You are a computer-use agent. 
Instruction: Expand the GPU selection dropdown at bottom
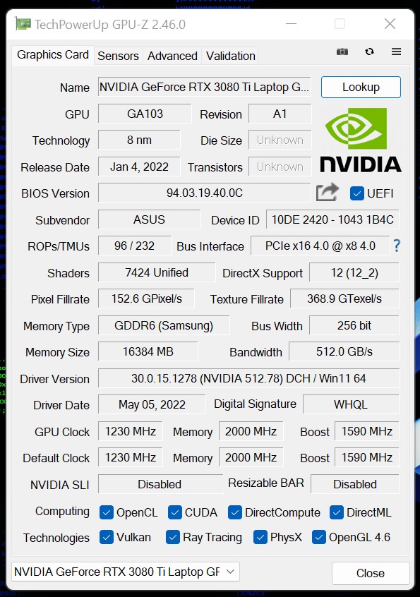[x=126, y=572]
